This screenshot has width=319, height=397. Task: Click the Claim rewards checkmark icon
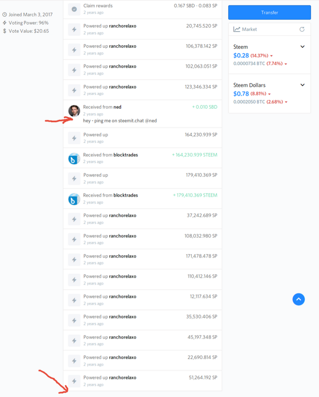[74, 9]
